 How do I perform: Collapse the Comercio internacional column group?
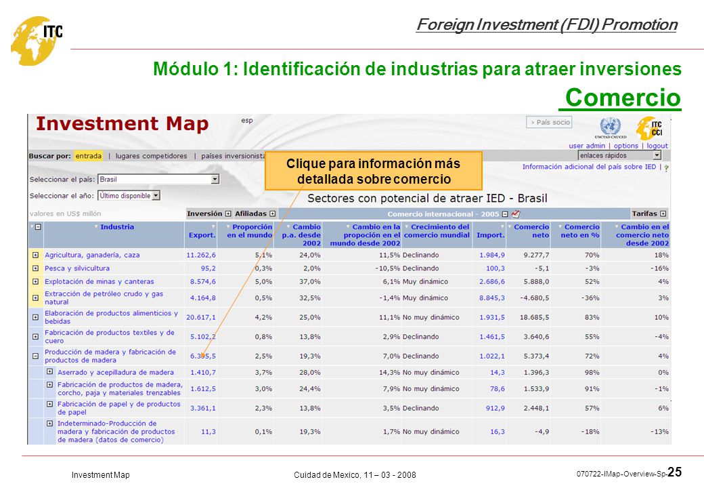[x=505, y=214]
